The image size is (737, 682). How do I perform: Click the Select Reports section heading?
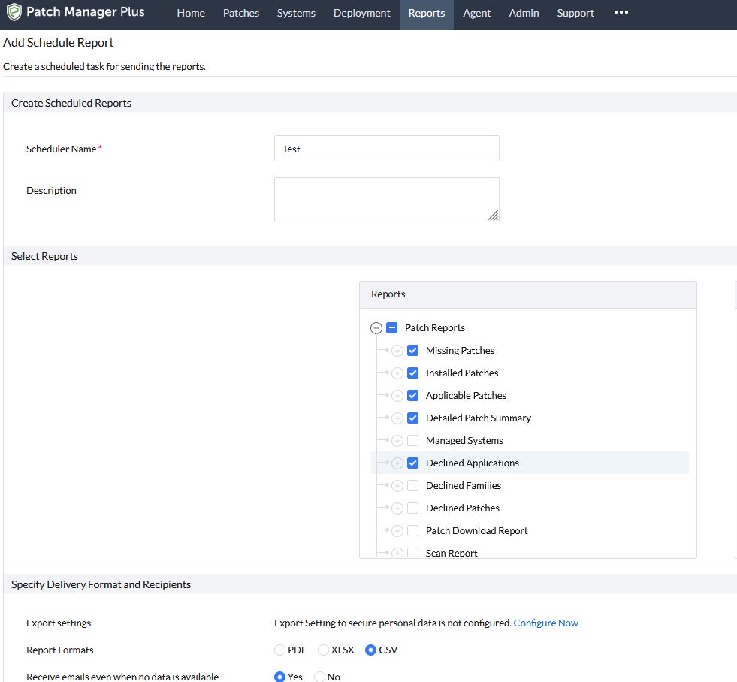tap(44, 256)
